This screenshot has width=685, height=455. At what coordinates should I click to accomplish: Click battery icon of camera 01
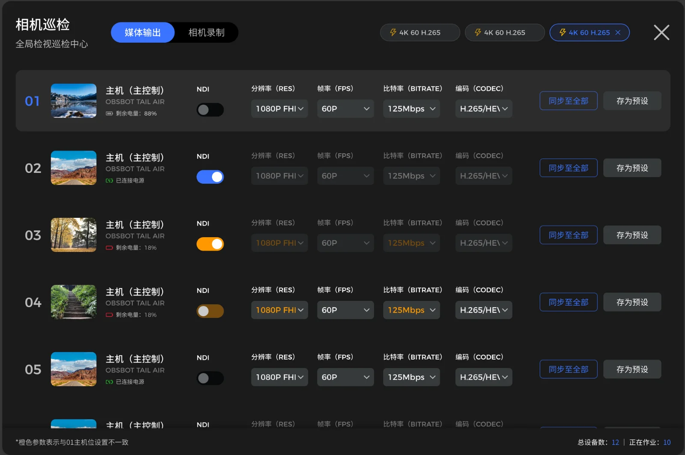109,113
